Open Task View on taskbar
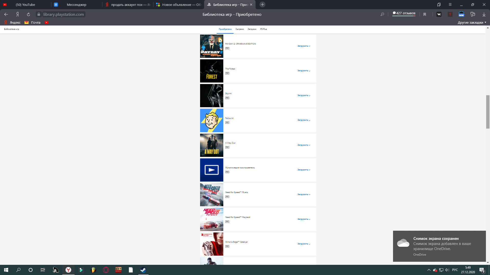This screenshot has height=275, width=490. pos(43,270)
